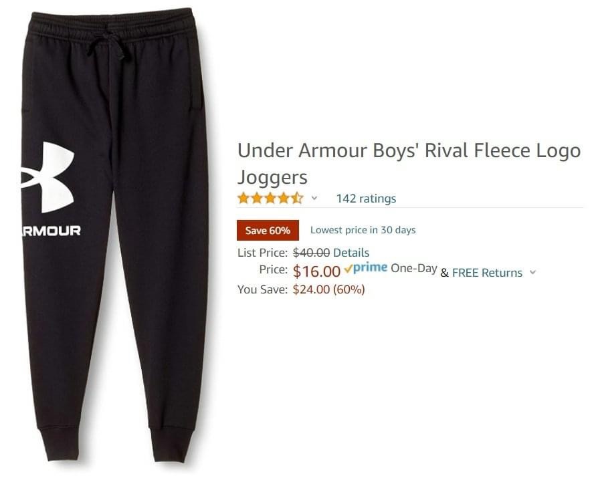Click the ARMOUR wordmark on the pant leg
The width and height of the screenshot is (592, 480).
pos(51,231)
